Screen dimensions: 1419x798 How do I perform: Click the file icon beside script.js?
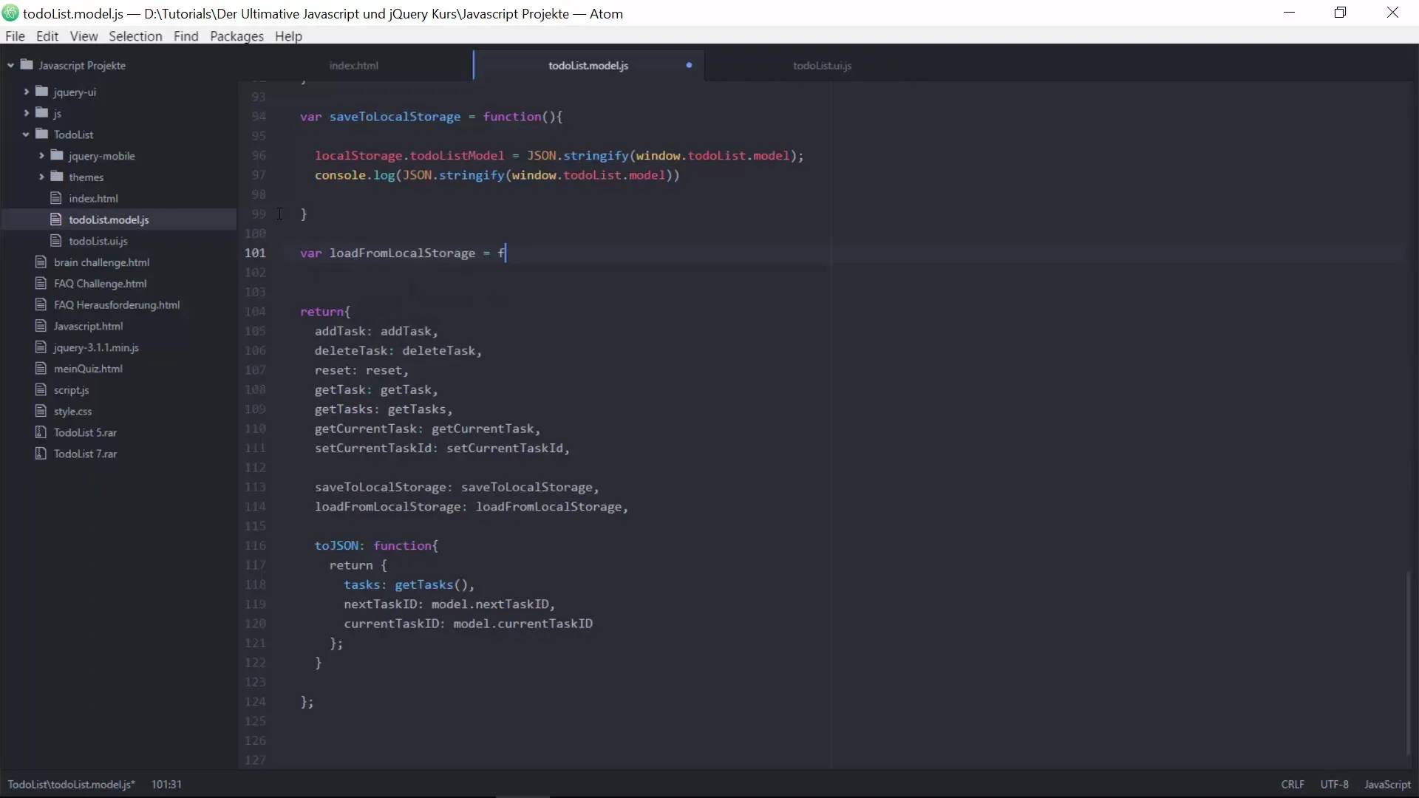coord(41,389)
